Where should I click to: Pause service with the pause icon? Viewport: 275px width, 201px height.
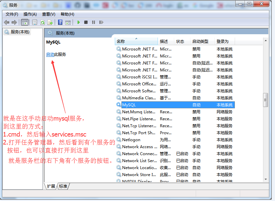(94, 22)
